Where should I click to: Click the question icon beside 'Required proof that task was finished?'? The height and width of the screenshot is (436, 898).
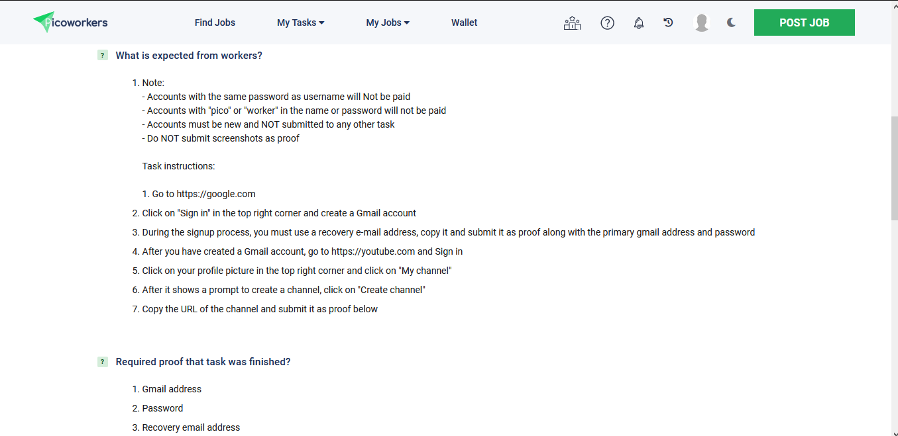pos(103,362)
